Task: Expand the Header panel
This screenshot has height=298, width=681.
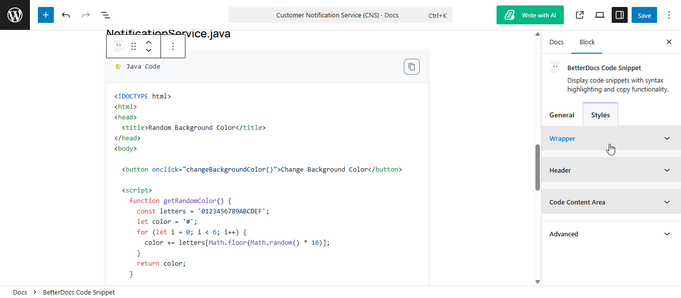Action: [x=611, y=170]
